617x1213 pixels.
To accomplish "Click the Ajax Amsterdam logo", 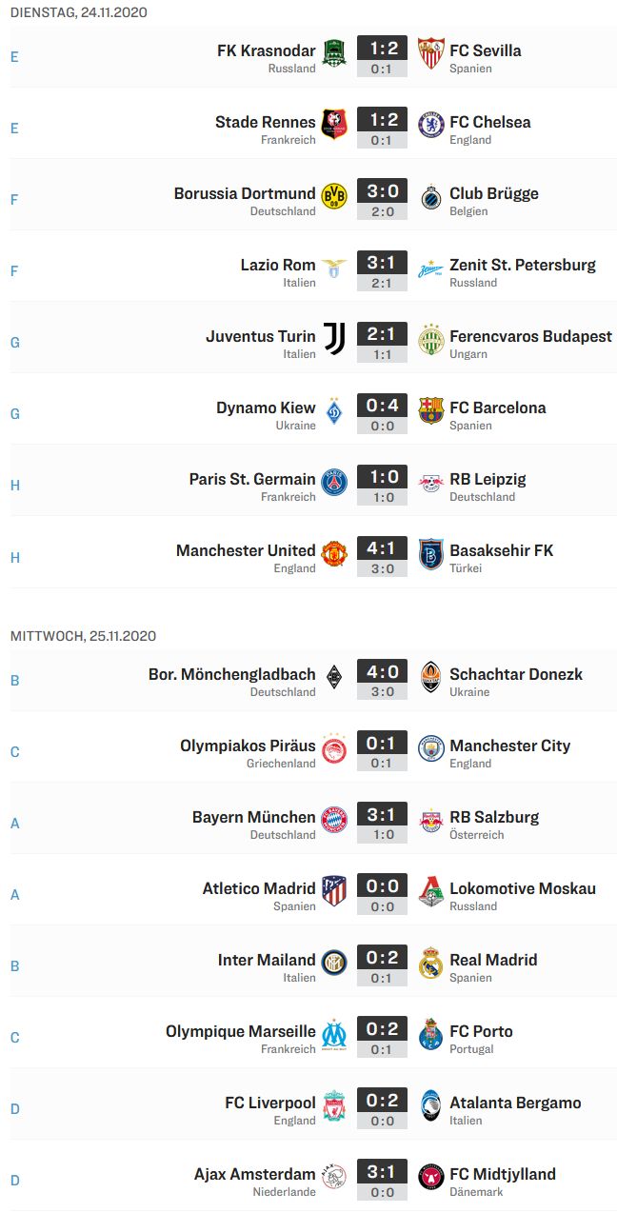I will click(x=334, y=1176).
